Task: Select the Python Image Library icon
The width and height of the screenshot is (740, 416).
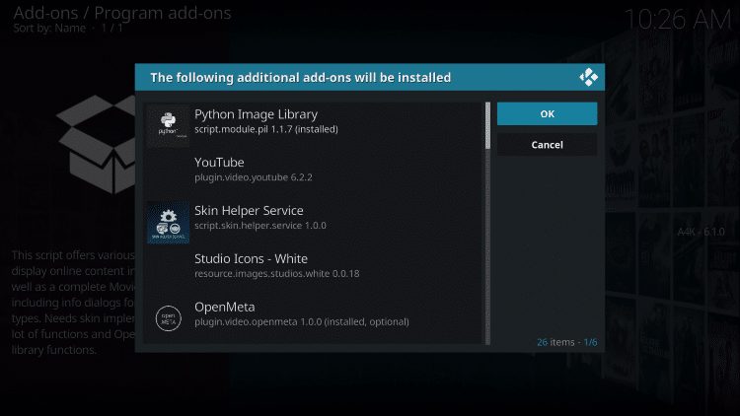Action: coord(168,125)
